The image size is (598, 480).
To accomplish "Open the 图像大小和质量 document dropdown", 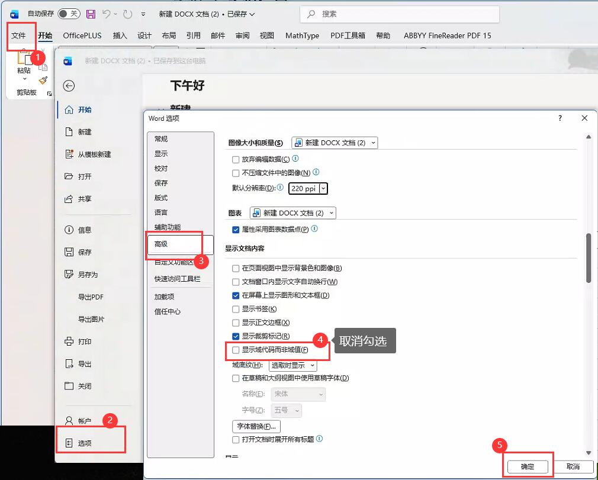I will [x=335, y=143].
